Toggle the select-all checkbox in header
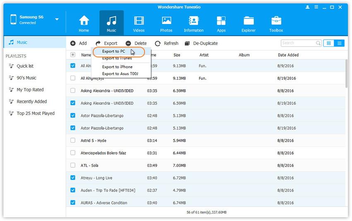 [x=73, y=55]
